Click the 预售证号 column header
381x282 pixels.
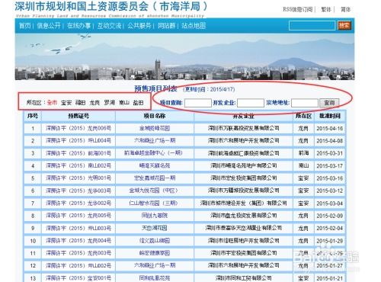[x=78, y=116]
